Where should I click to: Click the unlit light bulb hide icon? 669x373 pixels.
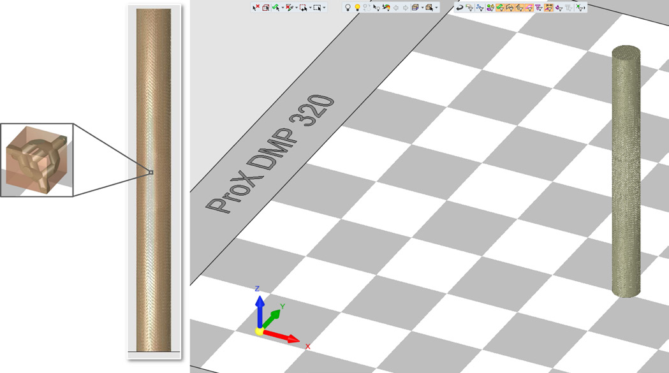(348, 8)
